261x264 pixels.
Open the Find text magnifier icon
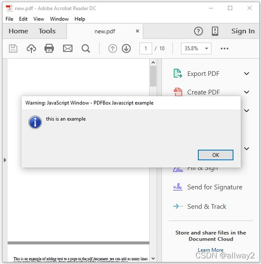[86, 49]
